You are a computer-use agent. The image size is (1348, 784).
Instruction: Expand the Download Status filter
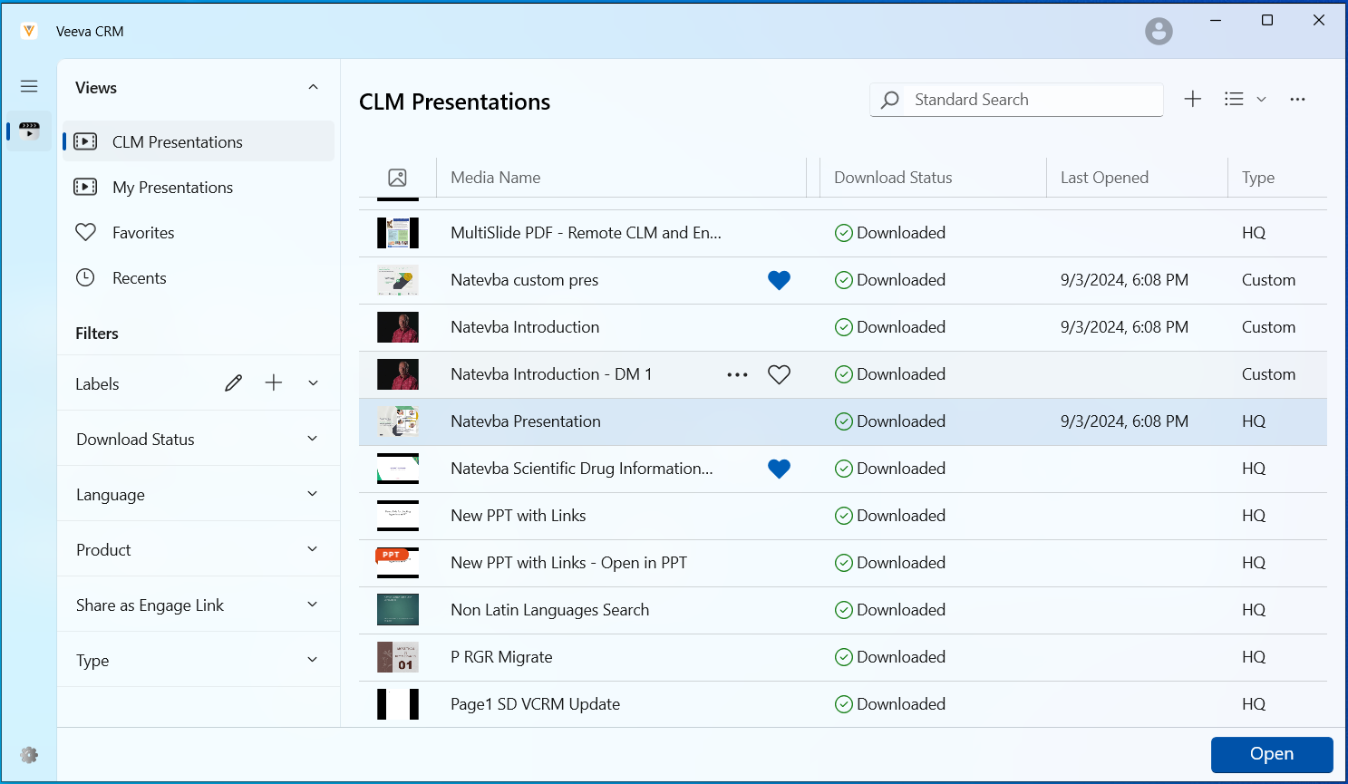click(312, 439)
